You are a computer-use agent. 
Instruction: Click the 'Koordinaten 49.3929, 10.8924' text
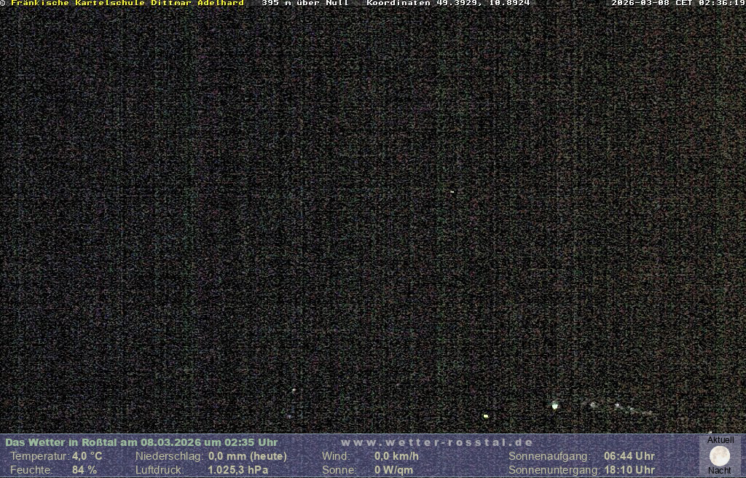click(448, 4)
